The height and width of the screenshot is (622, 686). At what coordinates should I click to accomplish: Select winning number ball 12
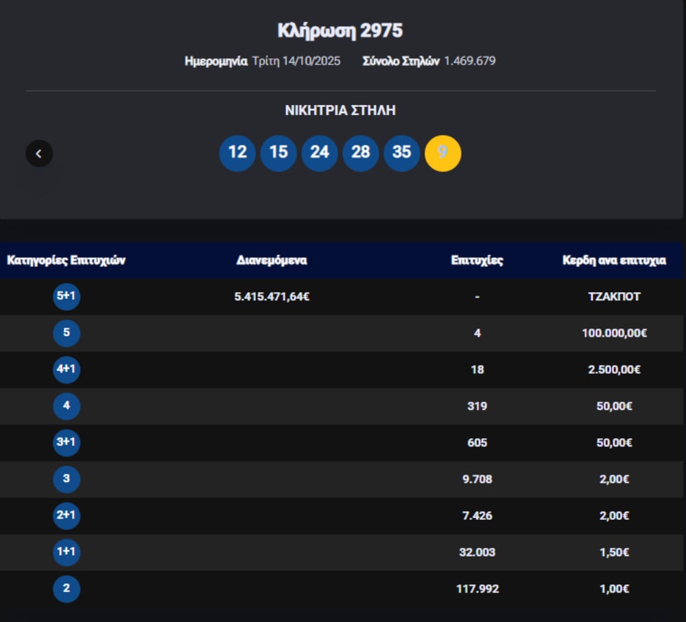[237, 153]
